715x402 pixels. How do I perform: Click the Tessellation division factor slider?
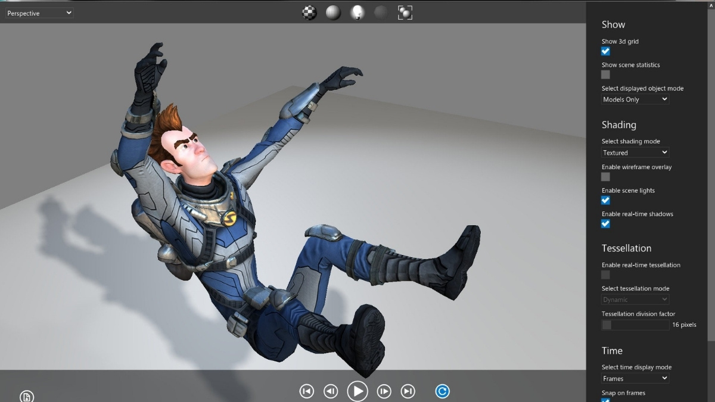(635, 325)
